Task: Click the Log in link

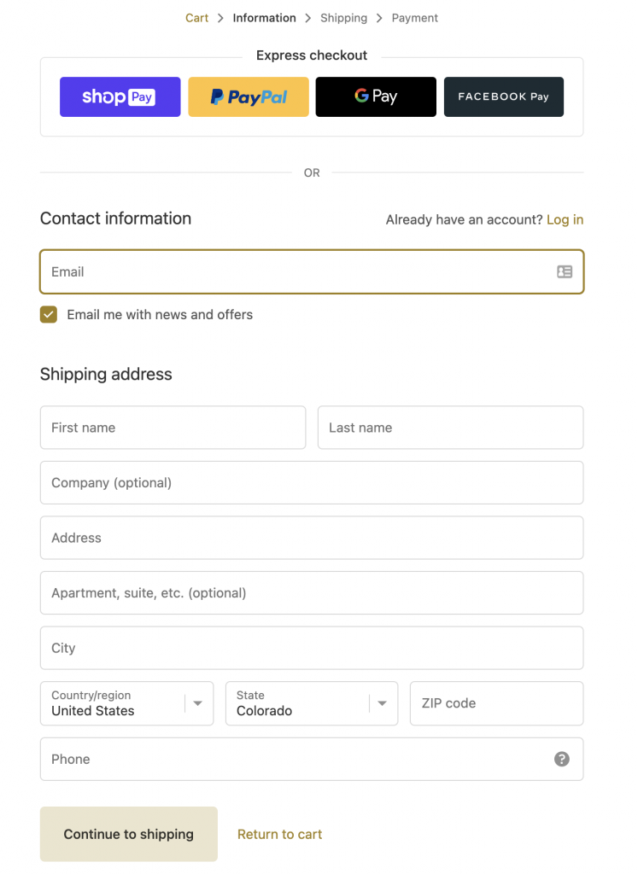Action: [565, 219]
